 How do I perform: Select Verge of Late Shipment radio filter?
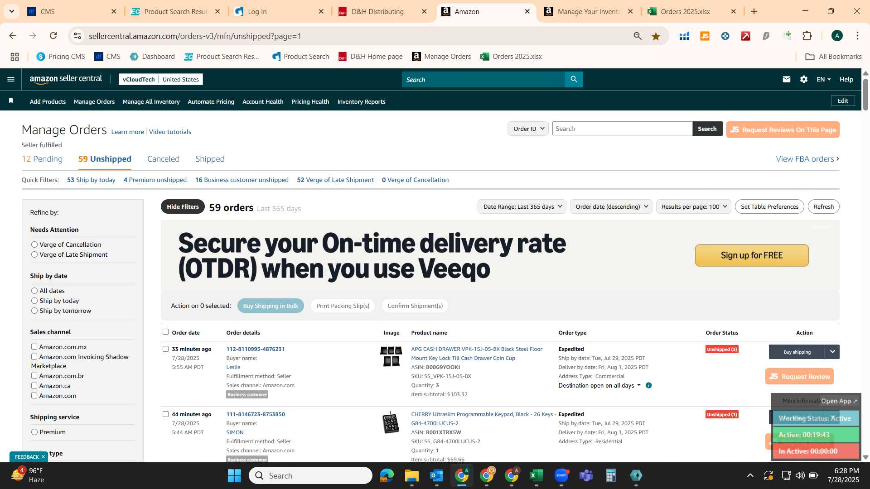pos(34,254)
